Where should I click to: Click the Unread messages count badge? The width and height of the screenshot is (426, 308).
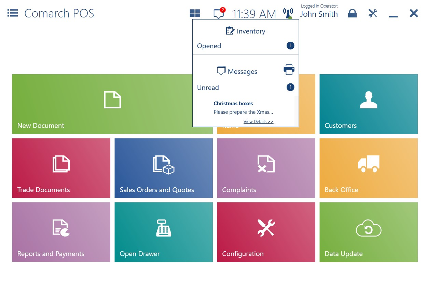(290, 87)
